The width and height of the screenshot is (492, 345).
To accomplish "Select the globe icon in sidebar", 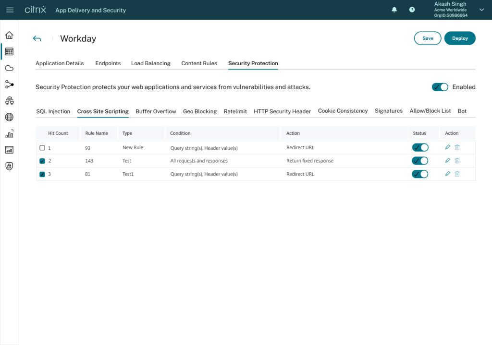I will coord(9,117).
